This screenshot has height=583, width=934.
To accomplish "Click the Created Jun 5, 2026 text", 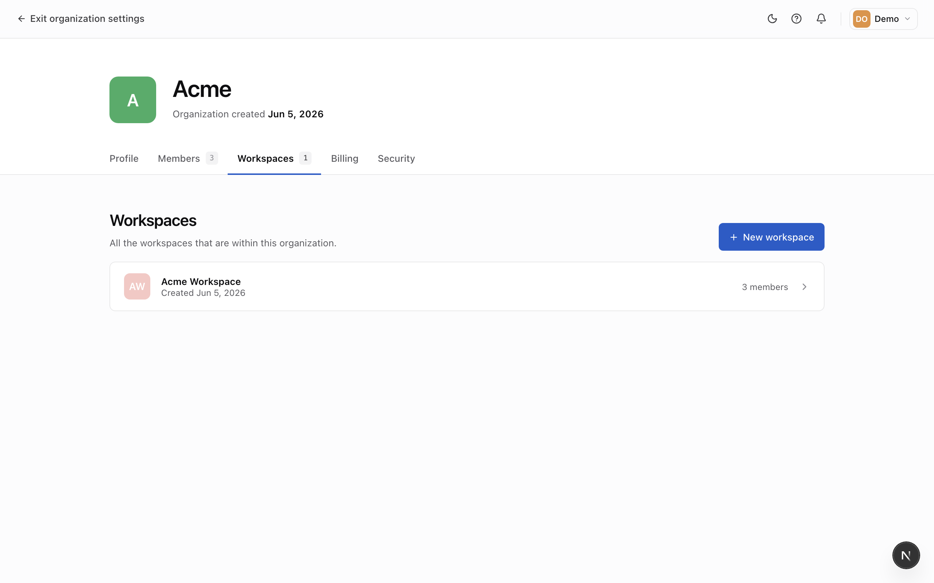I will click(203, 293).
